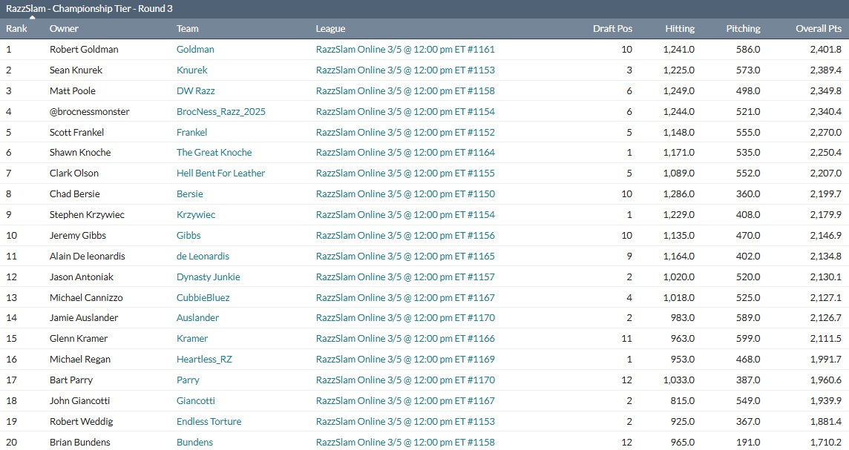Open the Bersie team link
The image size is (849, 450).
(x=189, y=193)
